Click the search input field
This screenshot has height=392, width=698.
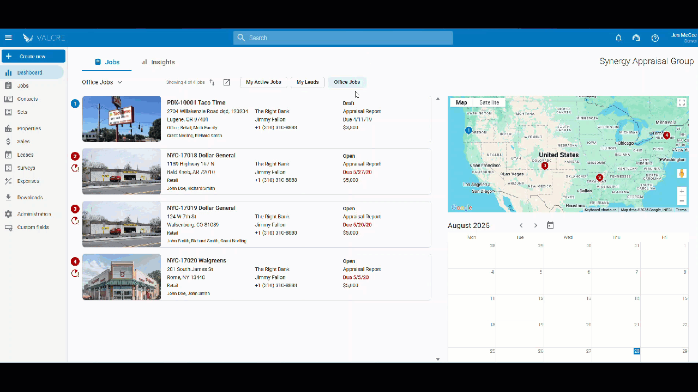(x=343, y=38)
